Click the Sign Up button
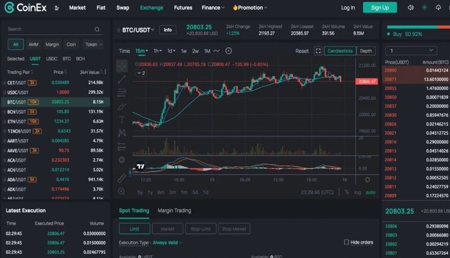450x258 pixels. (x=380, y=7)
